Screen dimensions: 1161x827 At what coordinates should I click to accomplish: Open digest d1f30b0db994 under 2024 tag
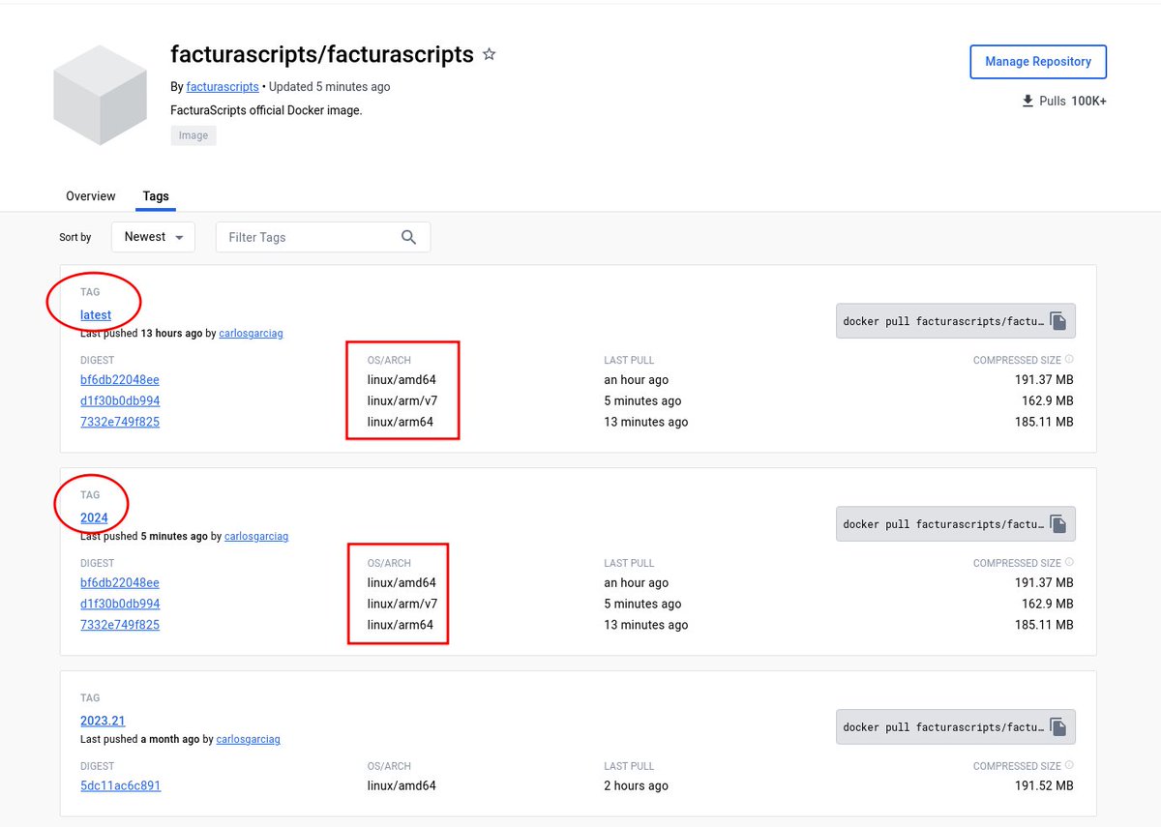click(x=120, y=605)
